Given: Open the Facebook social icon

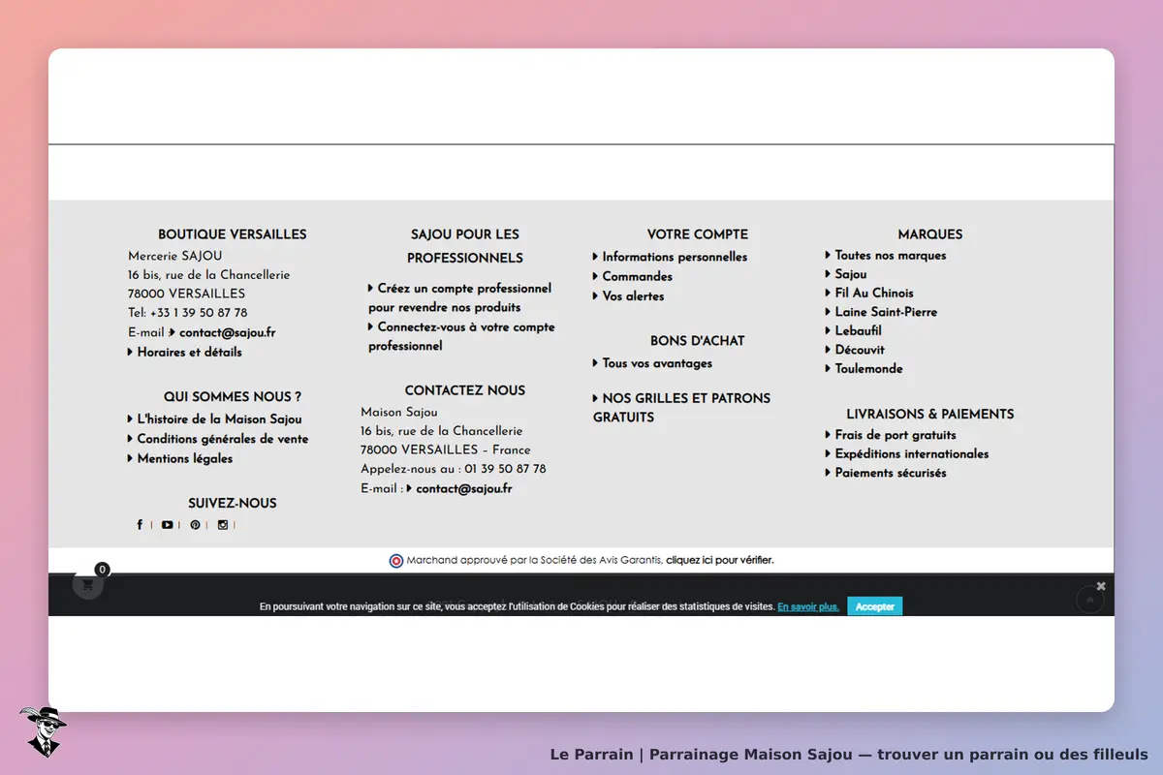Looking at the screenshot, I should (140, 525).
